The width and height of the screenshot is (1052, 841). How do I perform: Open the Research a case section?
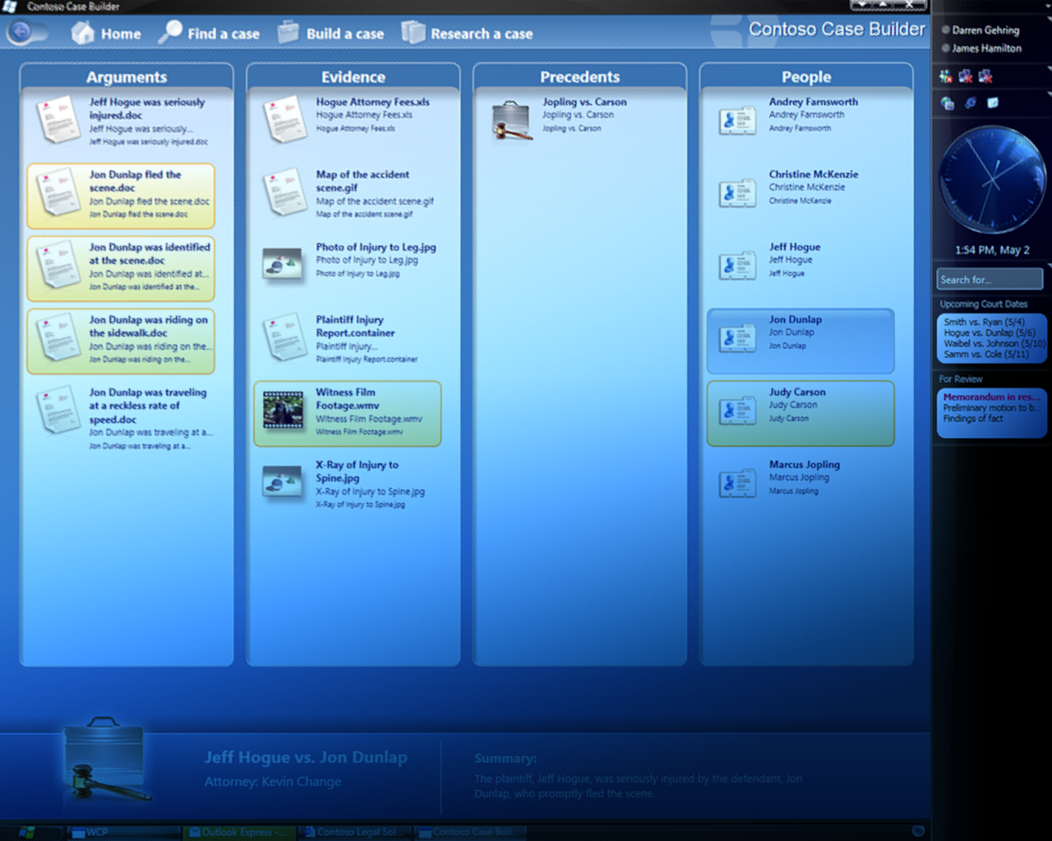point(467,34)
